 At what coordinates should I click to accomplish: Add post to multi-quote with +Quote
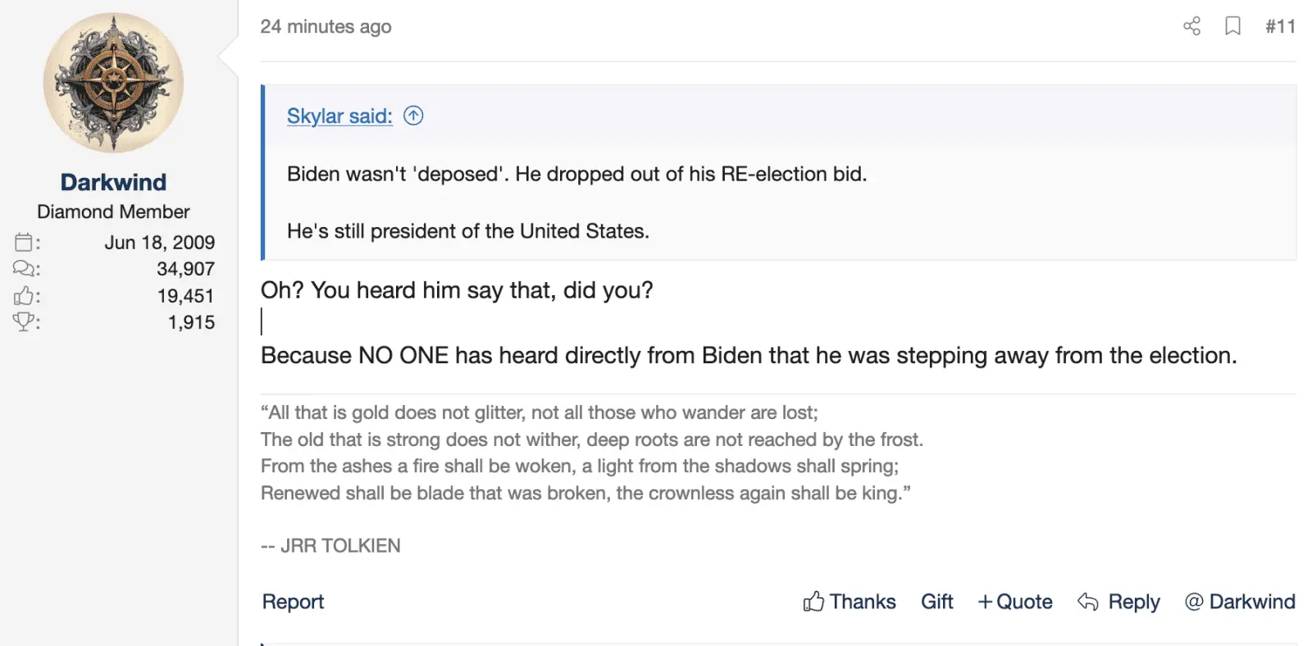[x=1015, y=602]
